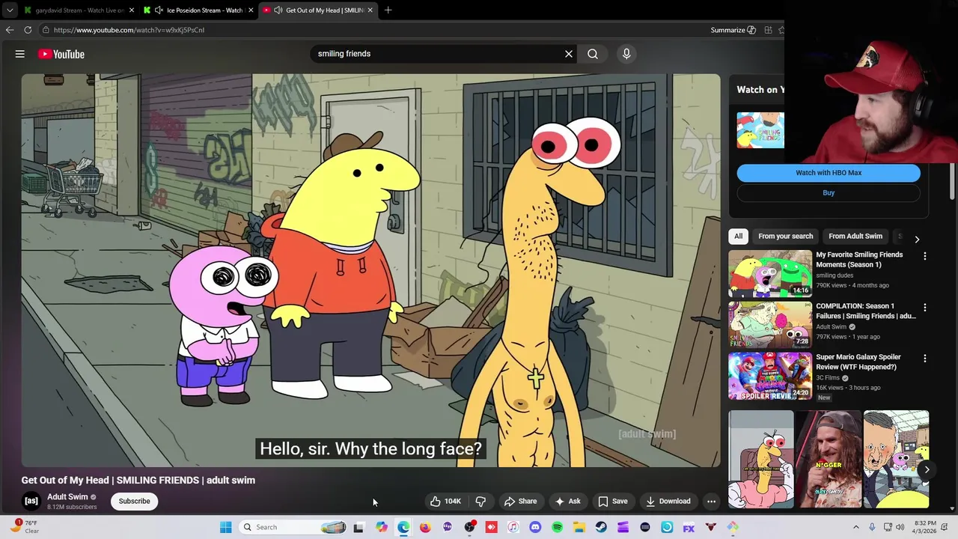Go to the YouTube home logo

click(x=61, y=54)
